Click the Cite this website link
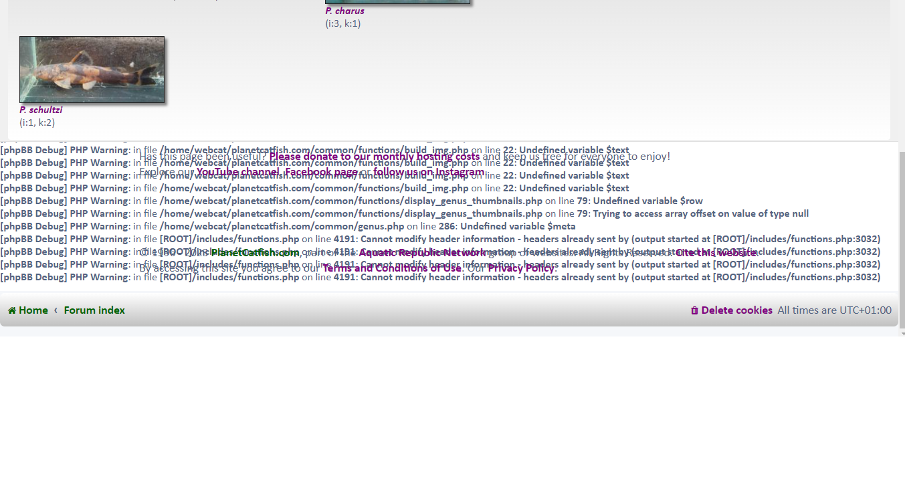The height and width of the screenshot is (481, 905). click(x=716, y=253)
